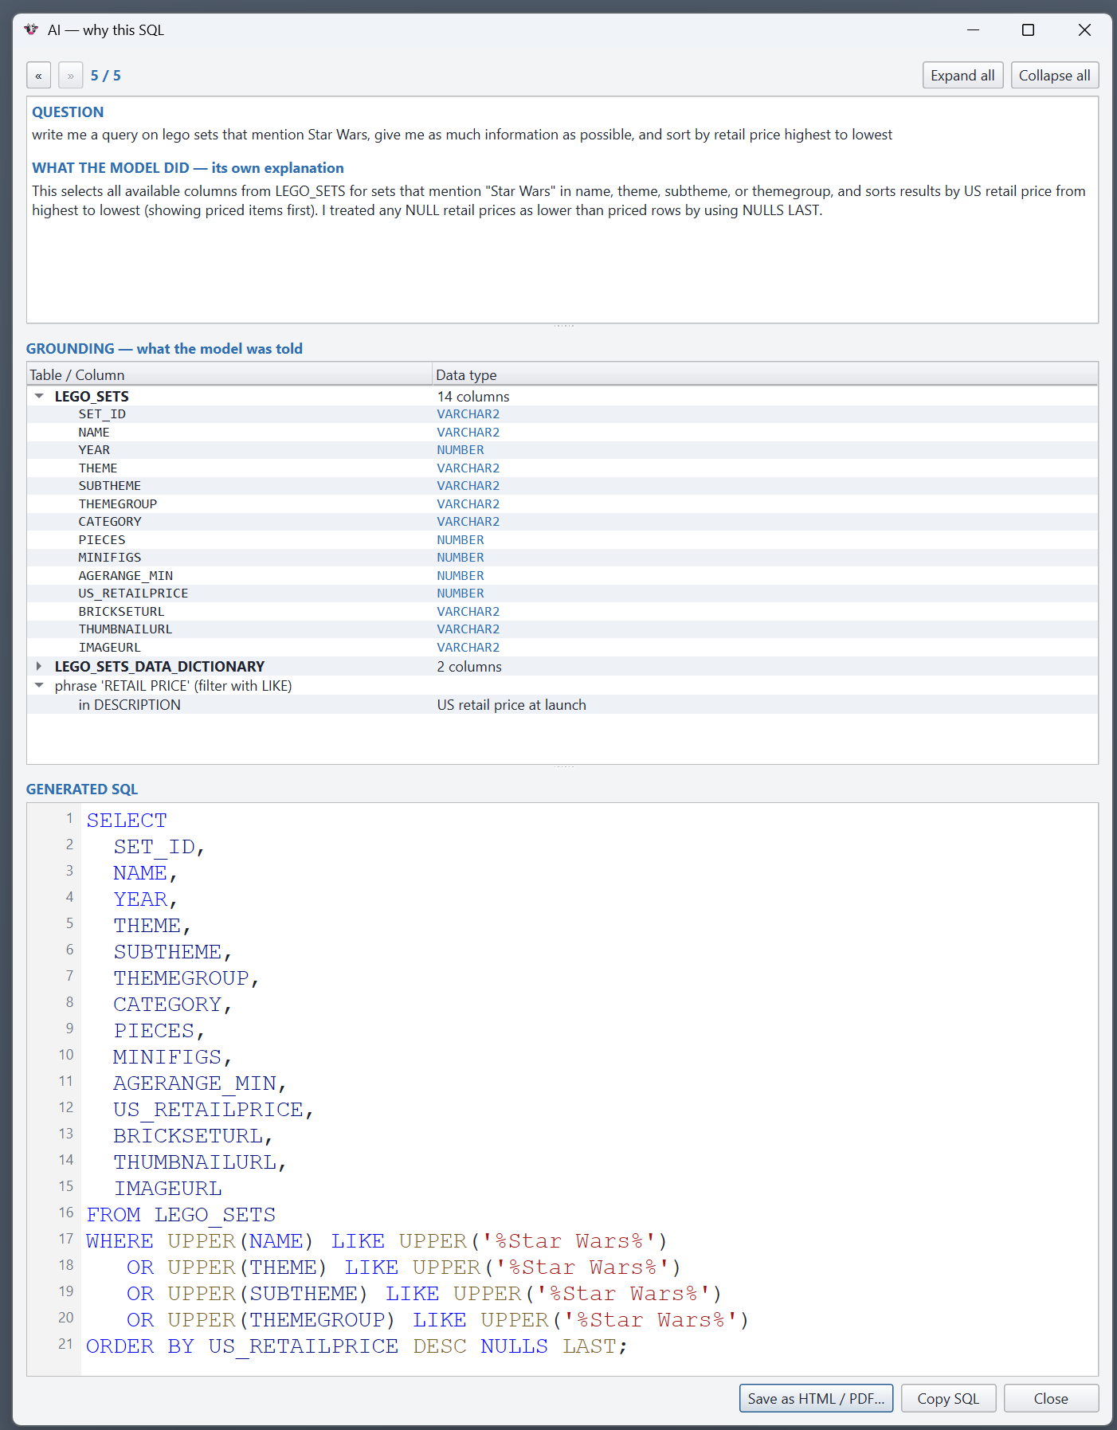The height and width of the screenshot is (1430, 1117).
Task: Click the 'WHAT THE MODEL DID' heading
Action: (188, 168)
